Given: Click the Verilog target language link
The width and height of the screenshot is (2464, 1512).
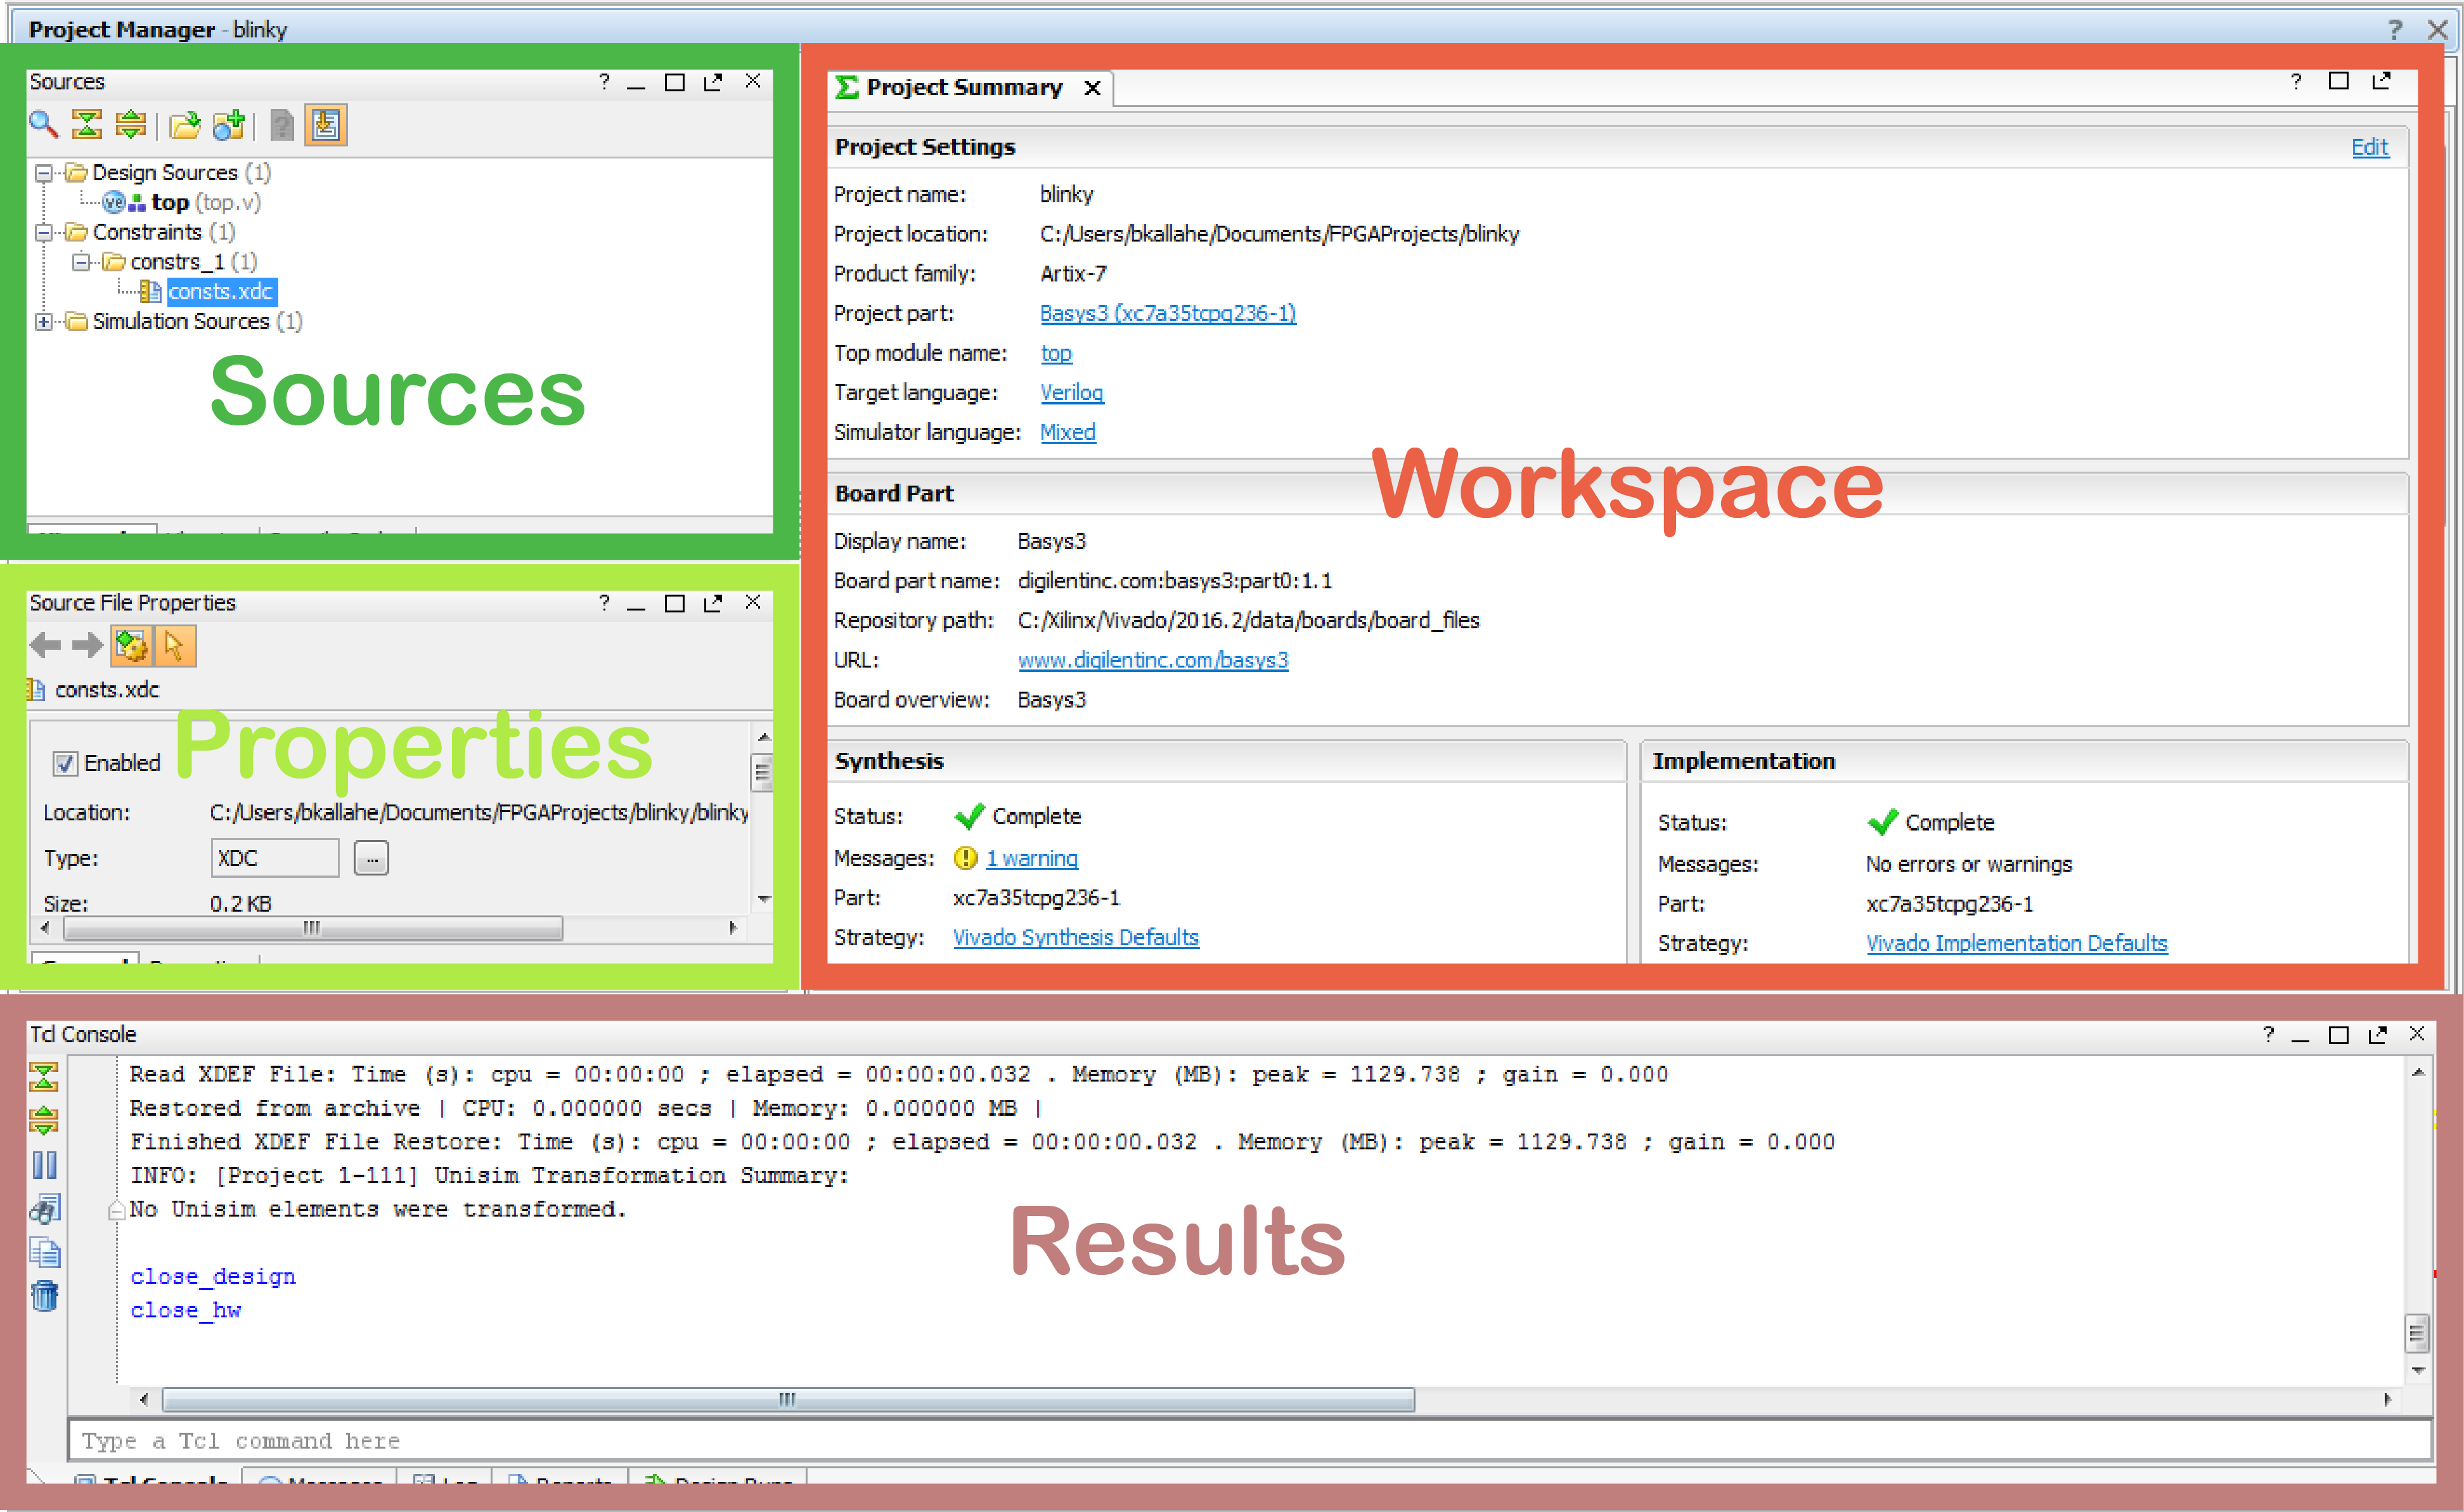Looking at the screenshot, I should click(x=1071, y=392).
